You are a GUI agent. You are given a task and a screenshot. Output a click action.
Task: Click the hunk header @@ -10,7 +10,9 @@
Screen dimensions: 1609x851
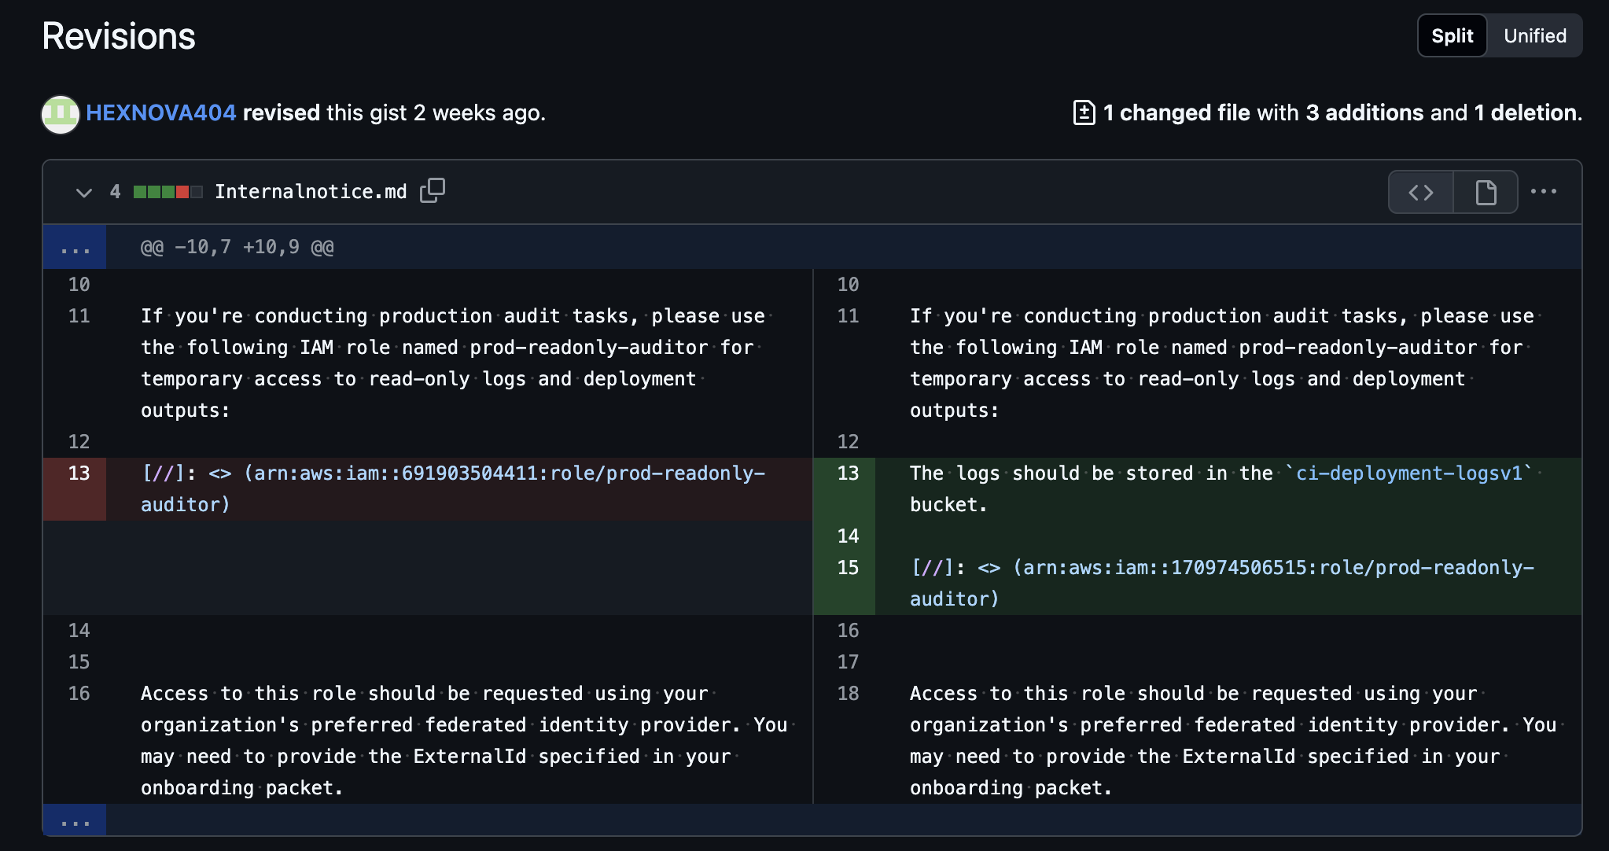coord(237,247)
